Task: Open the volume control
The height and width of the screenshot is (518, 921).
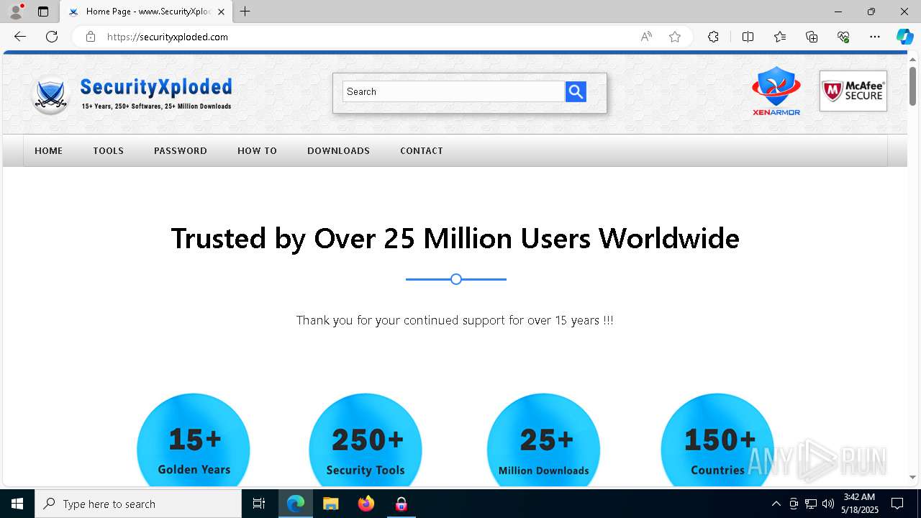Action: [828, 504]
